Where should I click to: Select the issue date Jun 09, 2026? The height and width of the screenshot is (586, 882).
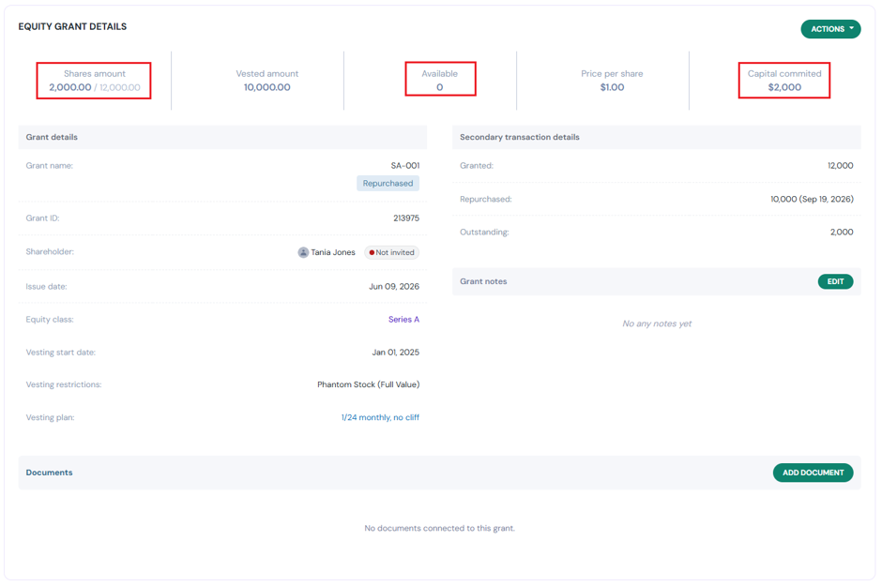(394, 287)
